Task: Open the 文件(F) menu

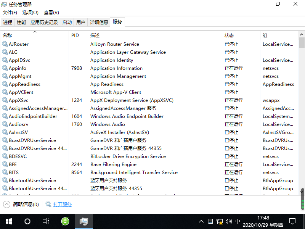Action: [10, 13]
